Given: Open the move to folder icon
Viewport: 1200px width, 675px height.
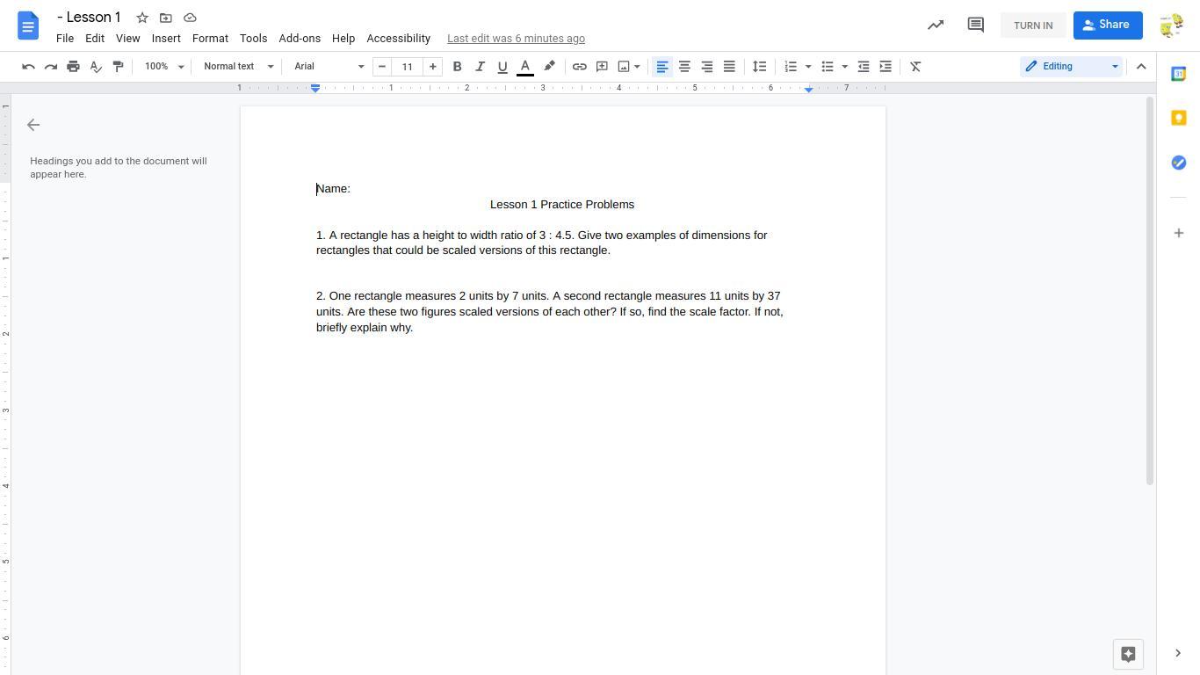Looking at the screenshot, I should click(166, 18).
